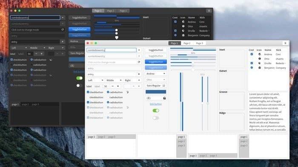Click plus beside value 50 in dark window

point(42,54)
